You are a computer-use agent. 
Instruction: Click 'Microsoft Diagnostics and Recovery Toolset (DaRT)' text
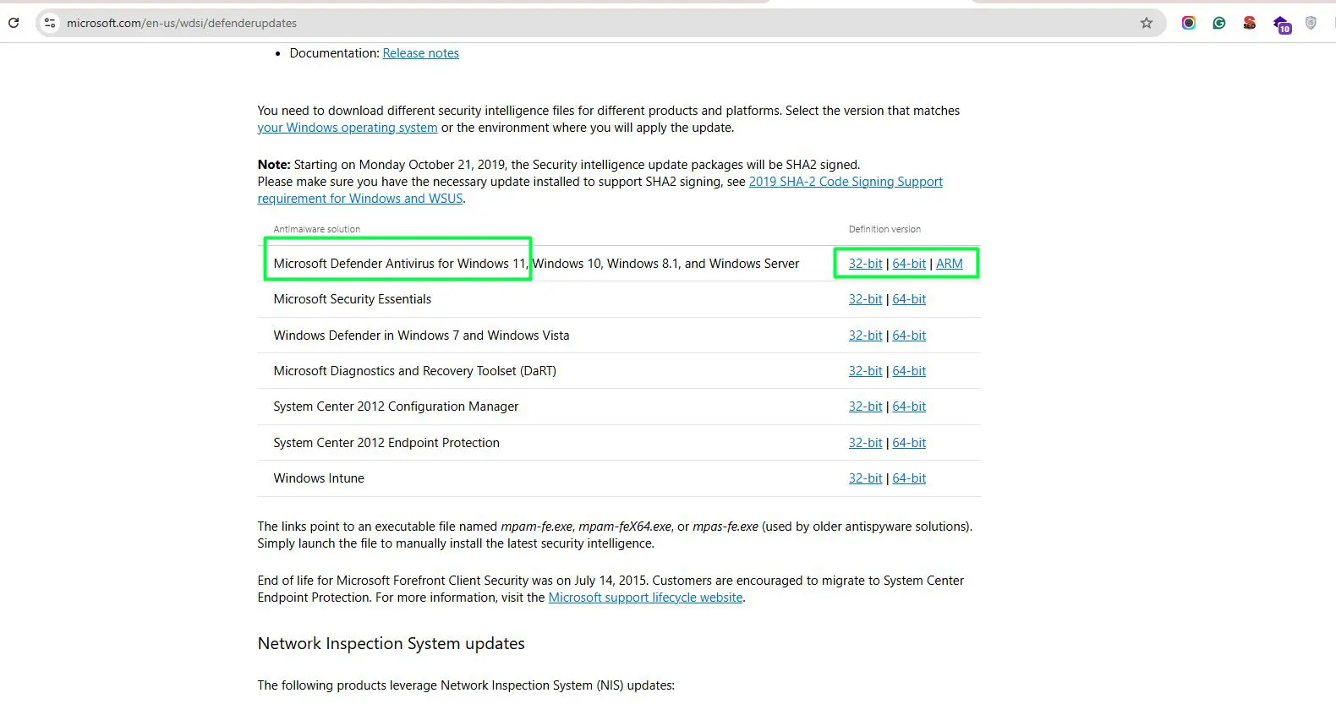(414, 371)
